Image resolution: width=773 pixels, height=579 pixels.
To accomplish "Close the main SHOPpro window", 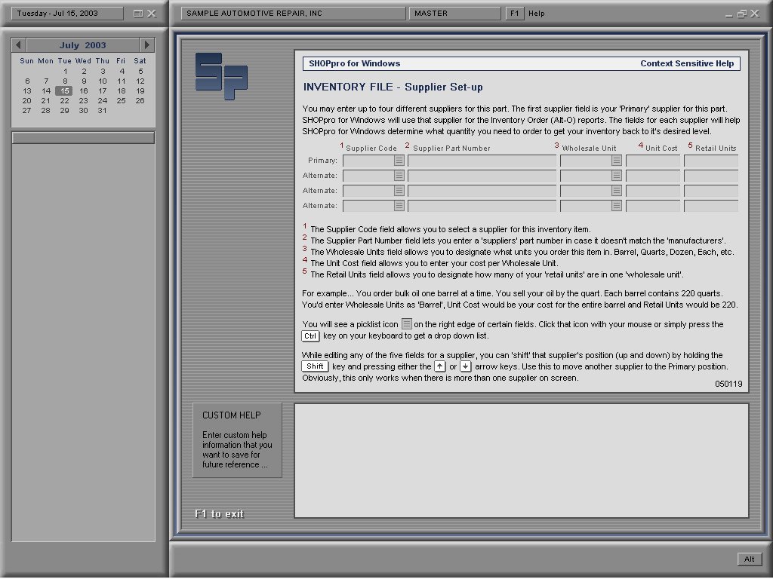I will click(x=755, y=14).
